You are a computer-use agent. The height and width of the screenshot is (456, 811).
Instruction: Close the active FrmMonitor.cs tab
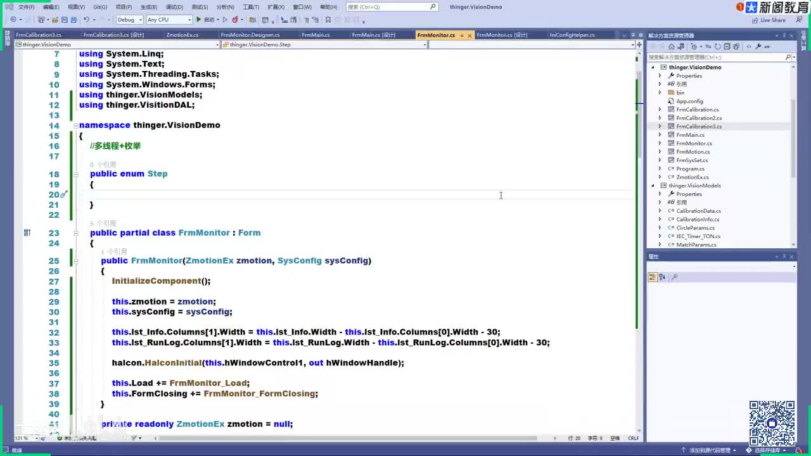tap(469, 35)
